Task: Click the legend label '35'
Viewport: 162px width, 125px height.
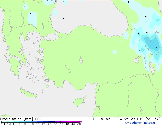Action: tap(61, 124)
